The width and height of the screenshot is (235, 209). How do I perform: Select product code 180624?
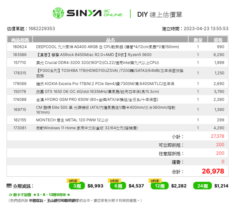click(x=20, y=47)
